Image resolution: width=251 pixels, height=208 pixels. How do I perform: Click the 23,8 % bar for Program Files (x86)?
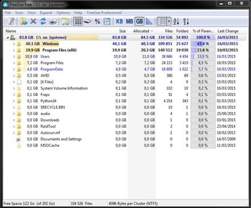click(203, 50)
